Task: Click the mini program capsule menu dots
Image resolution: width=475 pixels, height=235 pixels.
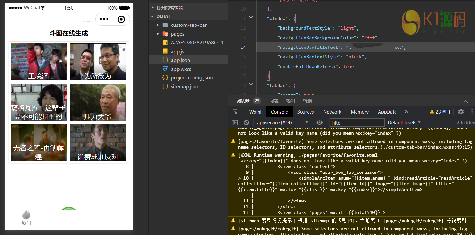Action: (104, 19)
